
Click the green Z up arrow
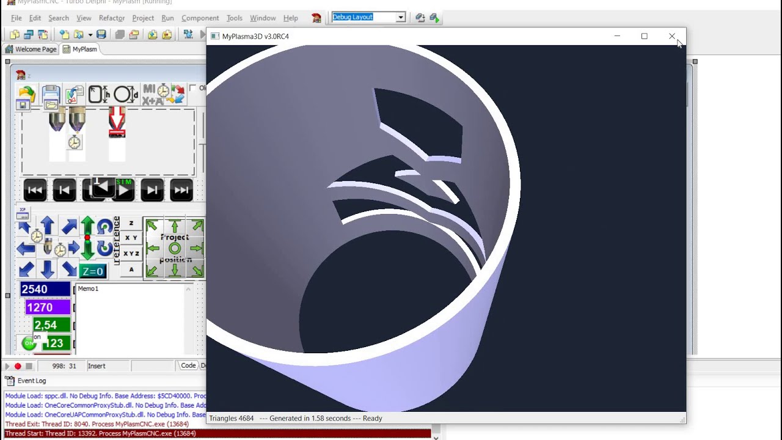click(87, 226)
